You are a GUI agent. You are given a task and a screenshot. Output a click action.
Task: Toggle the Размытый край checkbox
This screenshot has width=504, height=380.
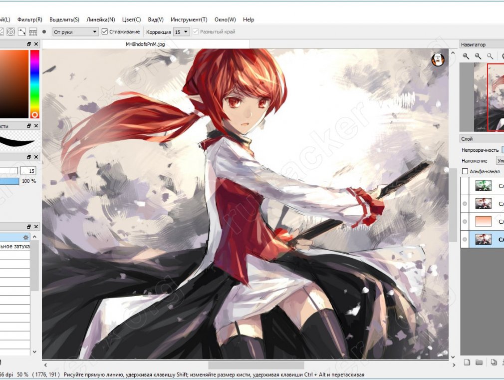click(x=196, y=31)
